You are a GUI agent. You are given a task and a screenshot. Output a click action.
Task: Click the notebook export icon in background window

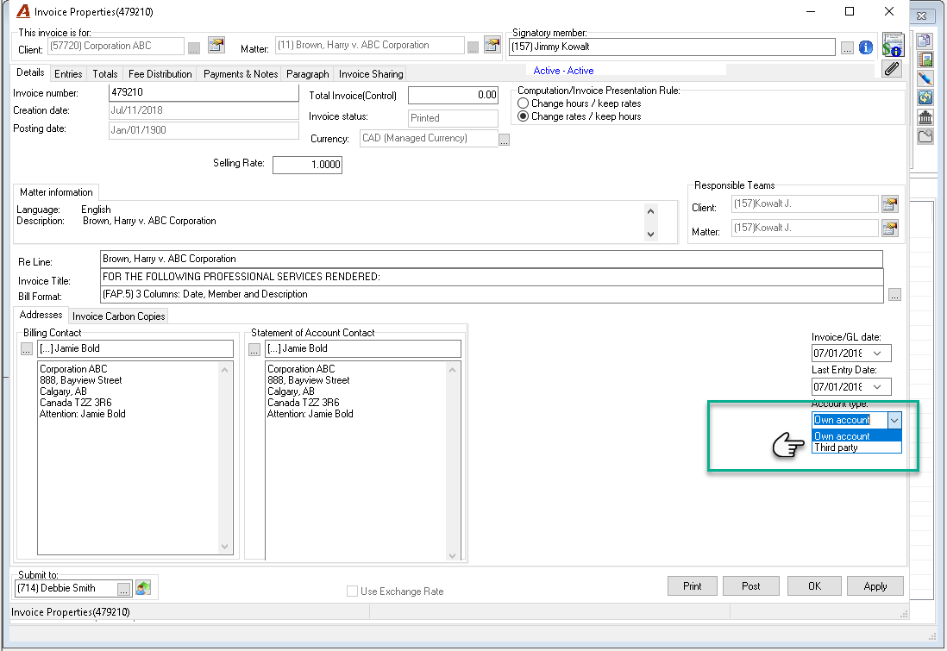pyautogui.click(x=925, y=59)
